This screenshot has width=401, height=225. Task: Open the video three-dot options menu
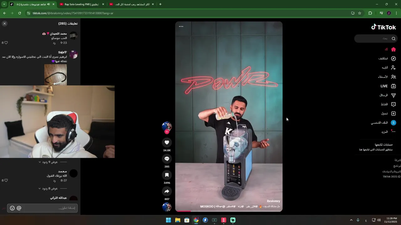181,27
